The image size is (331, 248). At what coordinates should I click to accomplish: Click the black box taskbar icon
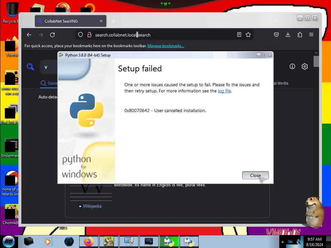pyautogui.click(x=28, y=242)
